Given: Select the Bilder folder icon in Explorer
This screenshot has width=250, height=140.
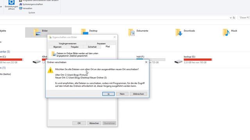Looking at the screenshot, I should click(37, 32).
